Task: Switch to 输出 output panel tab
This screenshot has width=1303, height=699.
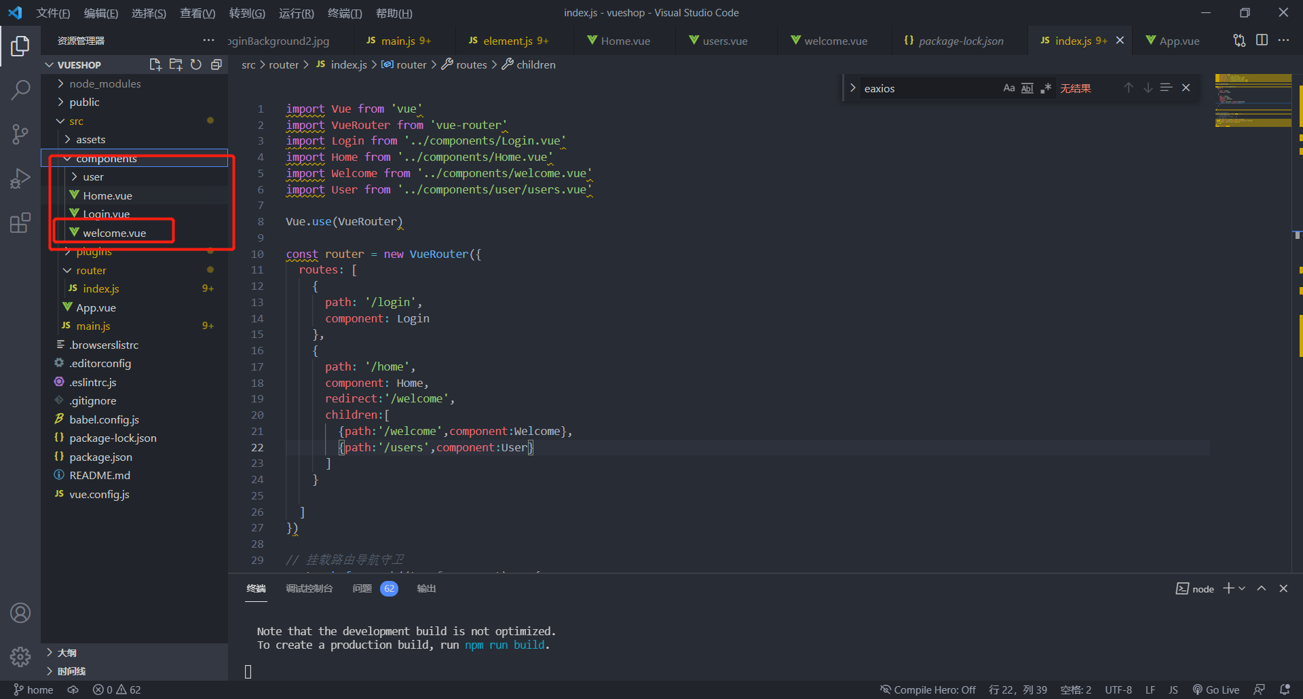Action: click(426, 588)
